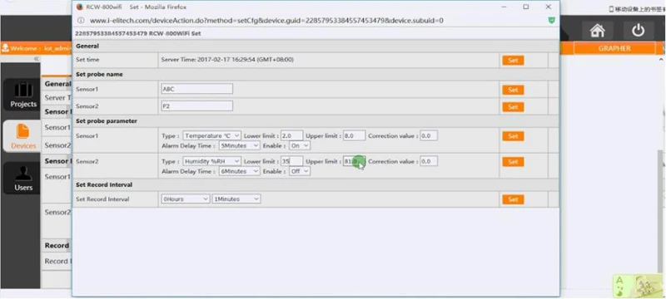
Task: Click Sensor2 Correction value field
Action: (x=429, y=161)
